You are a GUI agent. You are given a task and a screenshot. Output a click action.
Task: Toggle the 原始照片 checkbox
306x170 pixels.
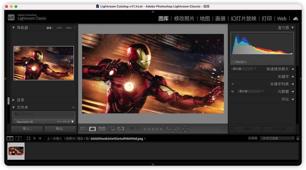click(233, 62)
